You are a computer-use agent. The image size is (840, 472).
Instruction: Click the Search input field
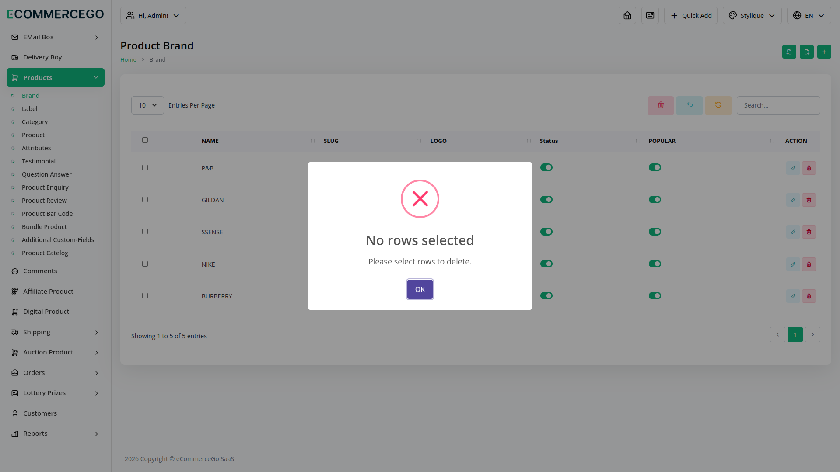(x=778, y=105)
